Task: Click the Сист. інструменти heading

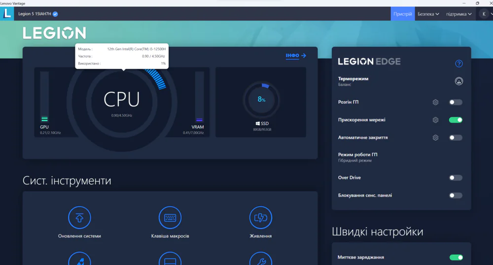Action: tap(67, 181)
